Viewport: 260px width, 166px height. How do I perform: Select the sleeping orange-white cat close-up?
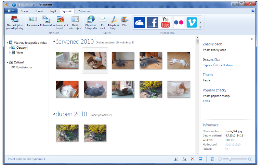(x=178, y=89)
